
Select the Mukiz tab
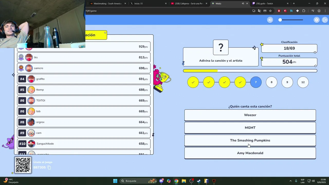tap(230, 4)
